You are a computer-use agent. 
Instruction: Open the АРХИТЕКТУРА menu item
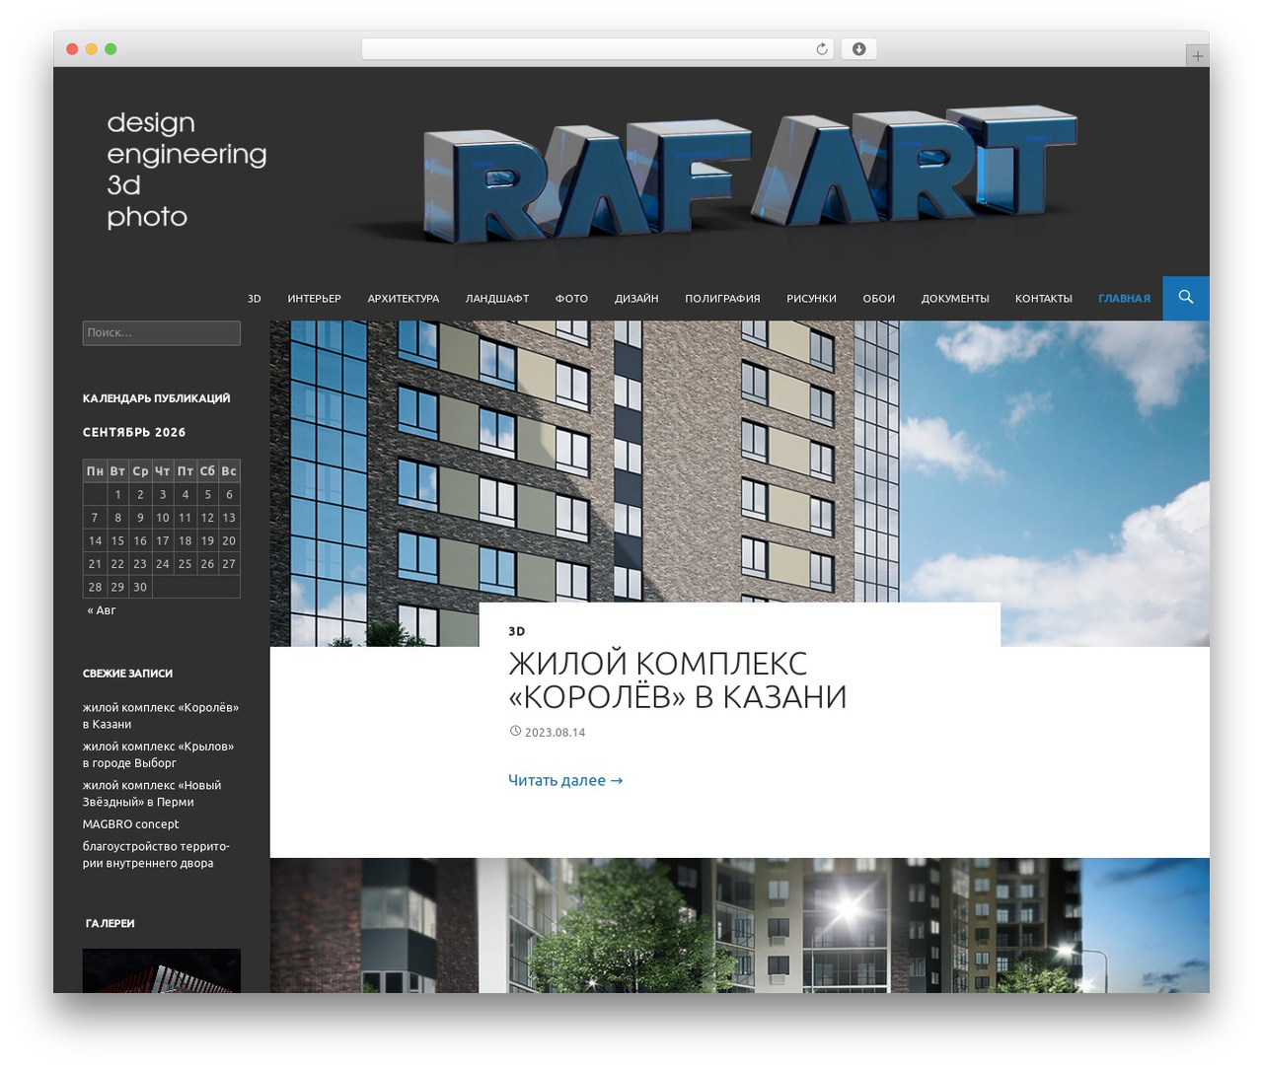404,299
